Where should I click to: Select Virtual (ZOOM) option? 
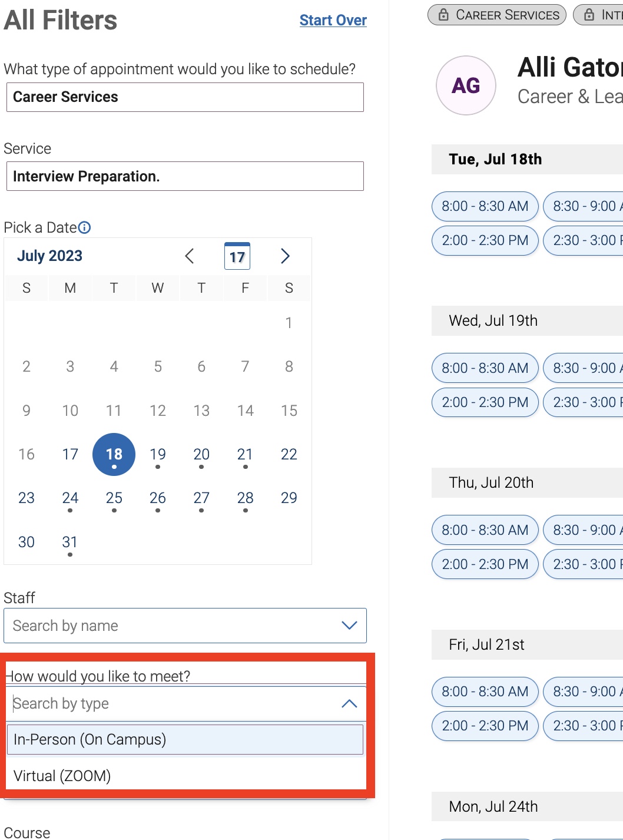click(x=185, y=776)
